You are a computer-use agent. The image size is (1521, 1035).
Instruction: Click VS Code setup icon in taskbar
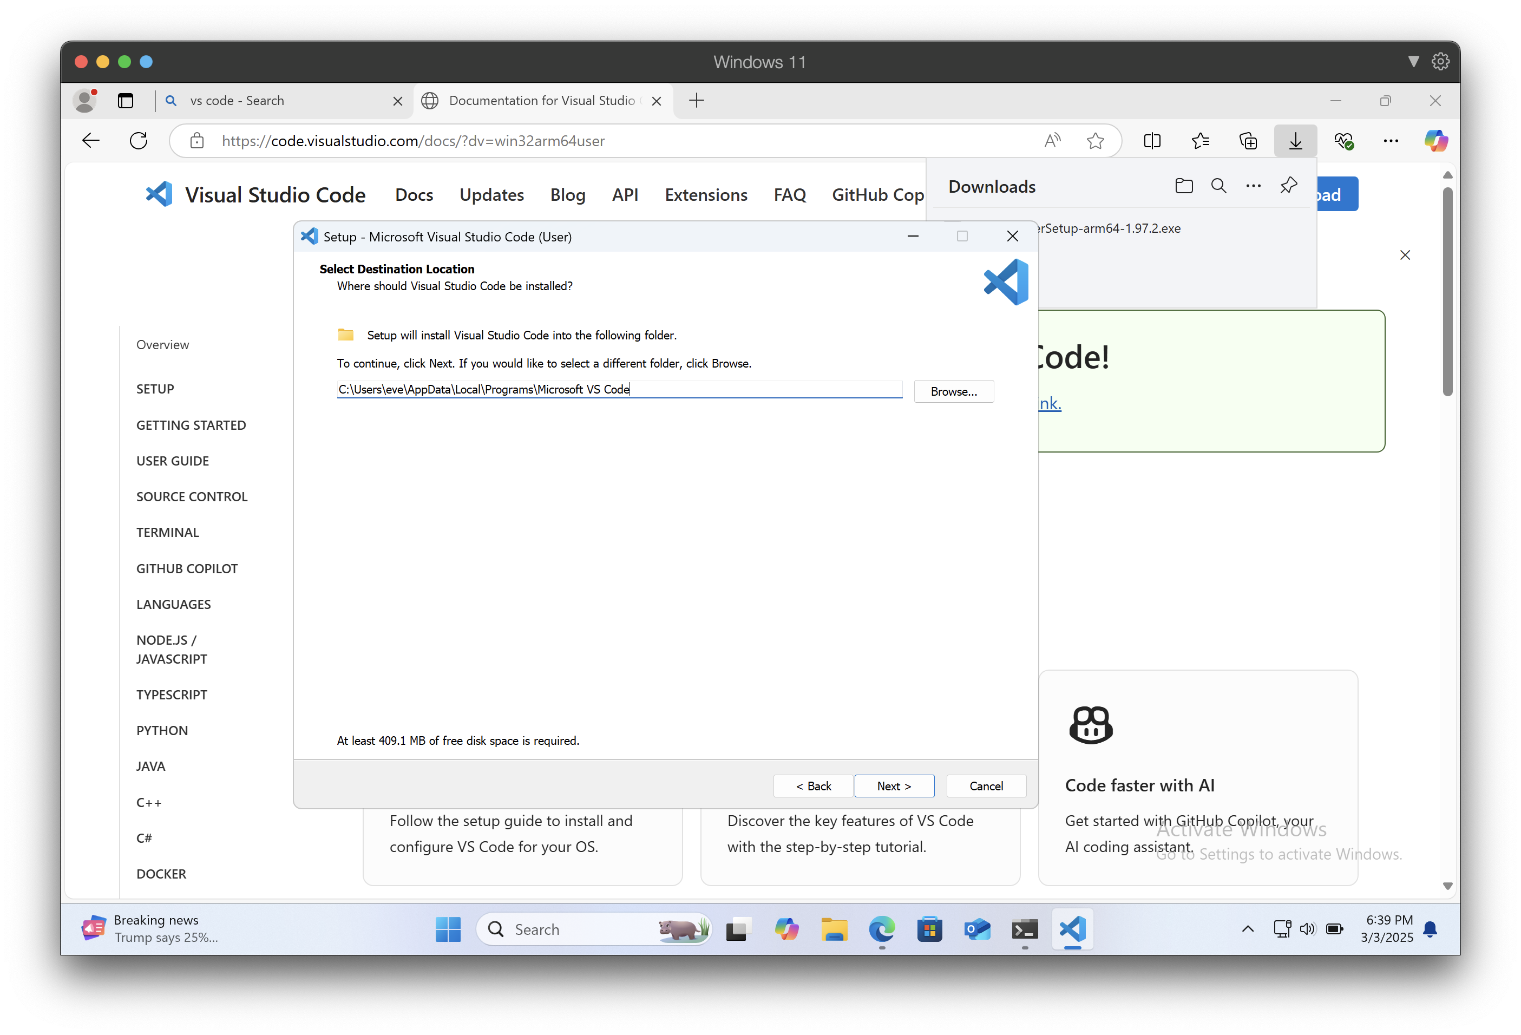click(x=1073, y=929)
